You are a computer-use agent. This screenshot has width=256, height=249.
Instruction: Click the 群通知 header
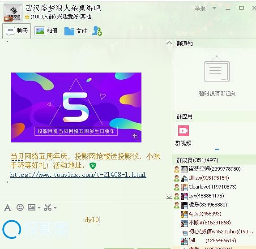click(185, 44)
